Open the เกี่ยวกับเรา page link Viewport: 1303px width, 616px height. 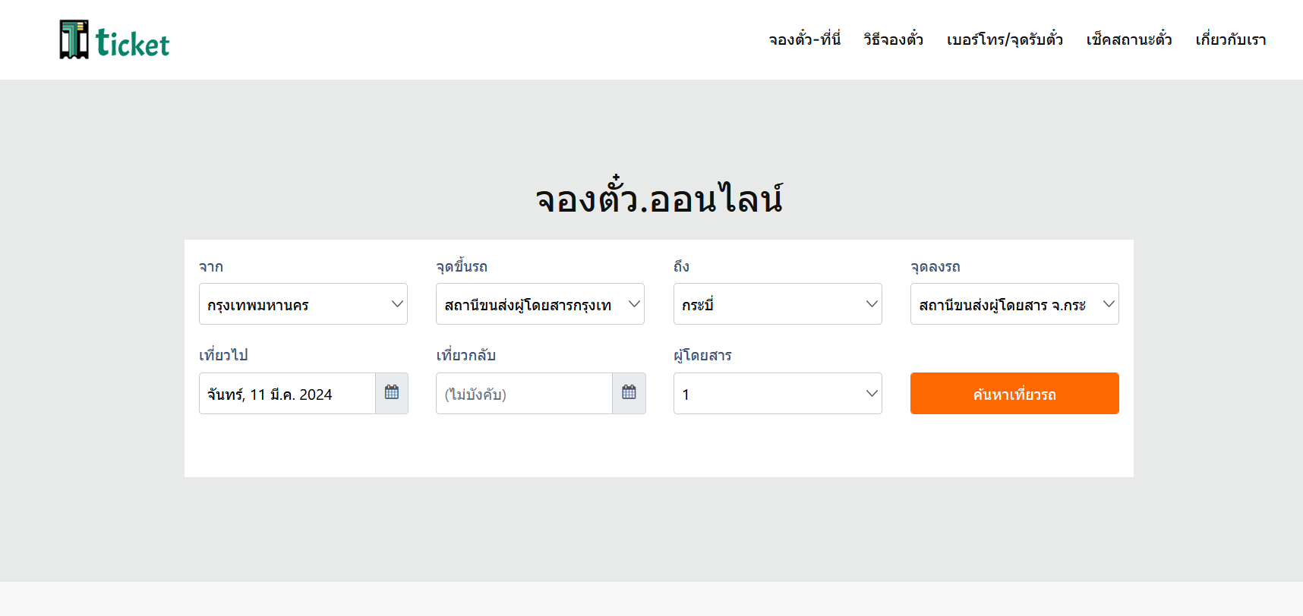tap(1230, 39)
